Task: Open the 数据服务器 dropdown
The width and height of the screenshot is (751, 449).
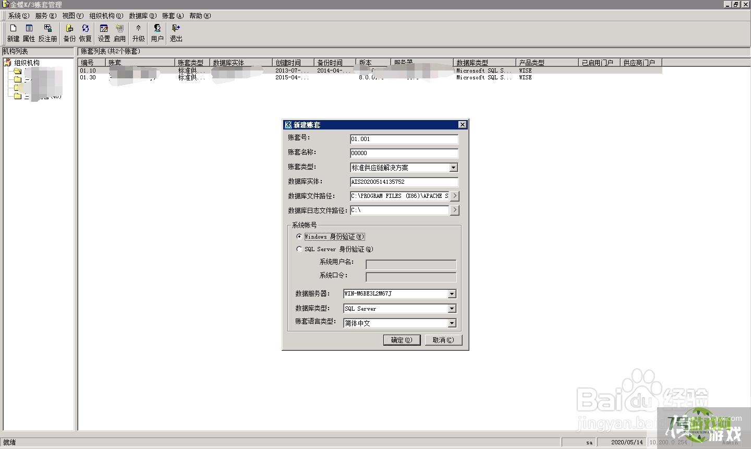Action: tap(452, 294)
